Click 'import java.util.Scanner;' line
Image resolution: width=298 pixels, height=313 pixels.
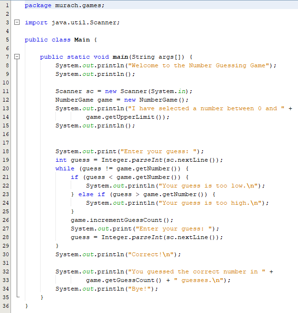(x=72, y=22)
